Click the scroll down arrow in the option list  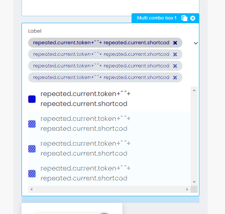(x=194, y=182)
